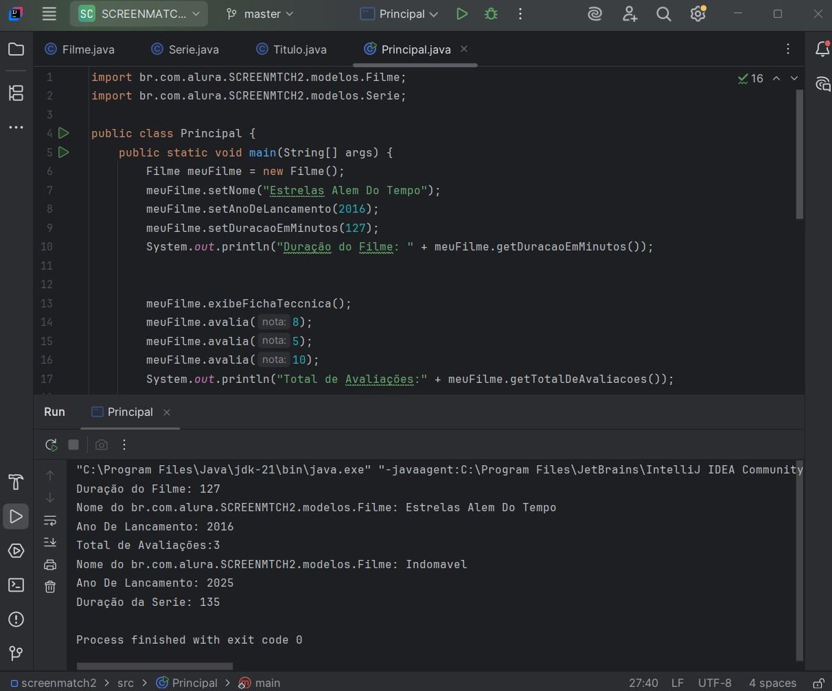Jump up the stack trace arrow

[x=50, y=475]
